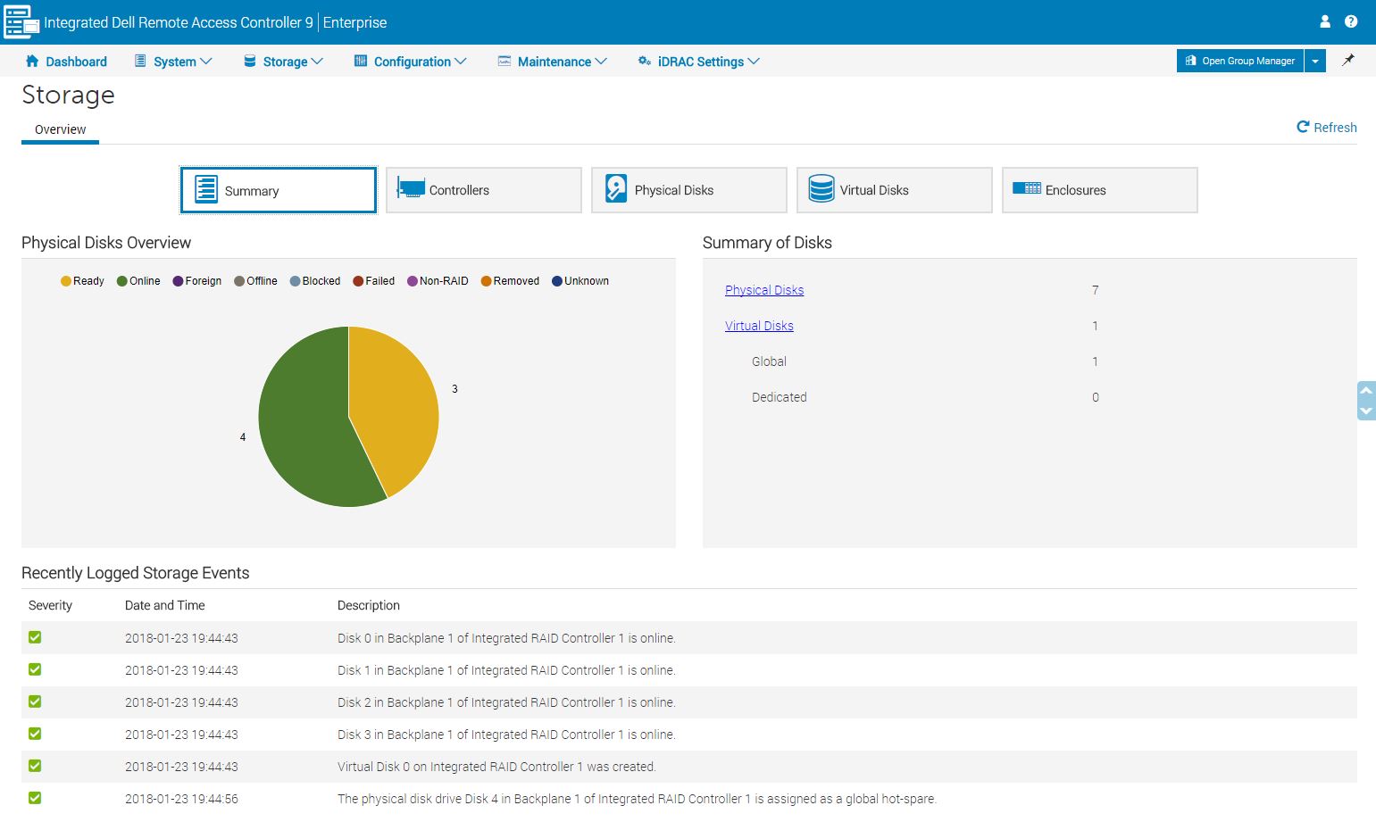Viewport: 1376px width, 822px height.
Task: Open the Physical Disks section icon
Action: [x=615, y=189]
